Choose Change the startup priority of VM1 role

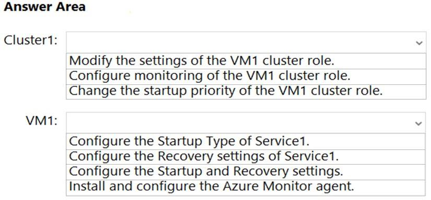pyautogui.click(x=246, y=92)
